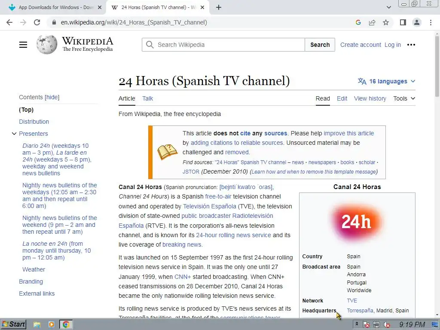The height and width of the screenshot is (330, 440).
Task: Open the Windows Start button
Action: click(13, 324)
